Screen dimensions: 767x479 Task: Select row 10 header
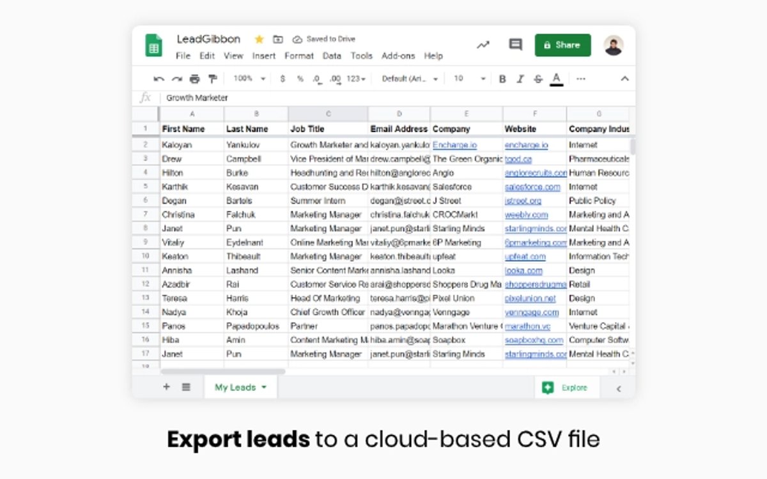pyautogui.click(x=145, y=256)
